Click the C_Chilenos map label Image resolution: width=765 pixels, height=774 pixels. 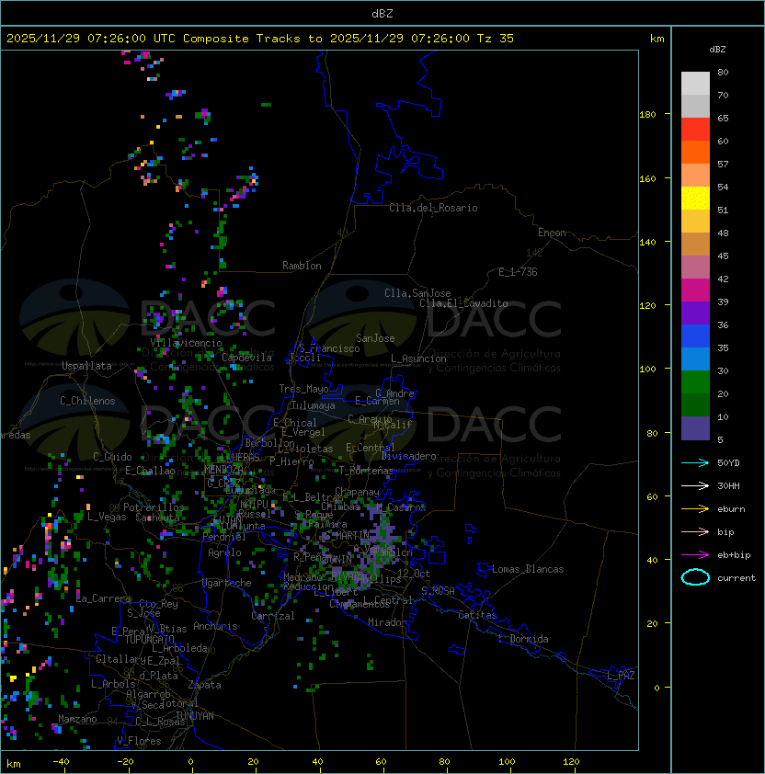(87, 401)
